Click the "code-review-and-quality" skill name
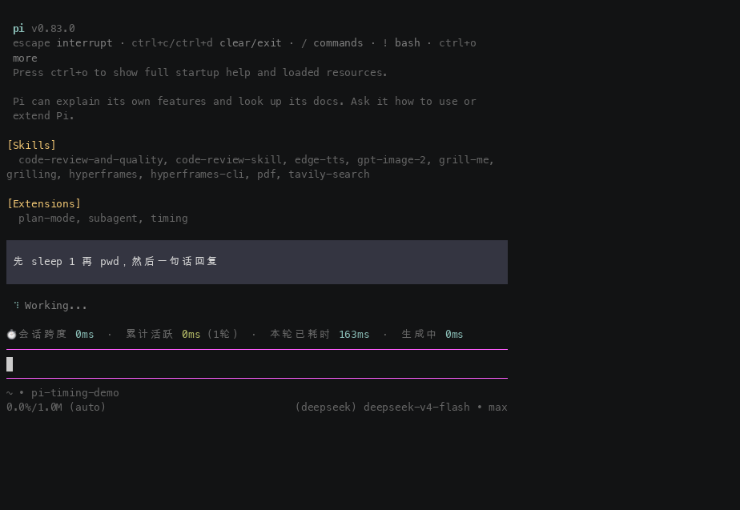The image size is (740, 510). coord(90,160)
